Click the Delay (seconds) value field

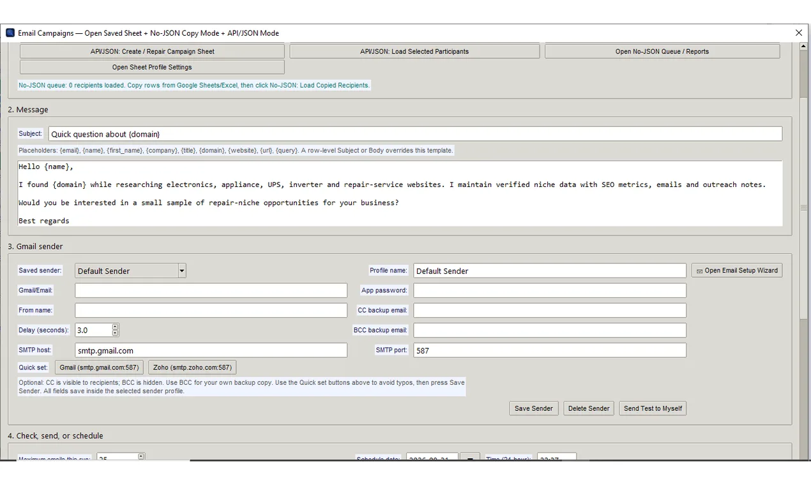pos(93,330)
